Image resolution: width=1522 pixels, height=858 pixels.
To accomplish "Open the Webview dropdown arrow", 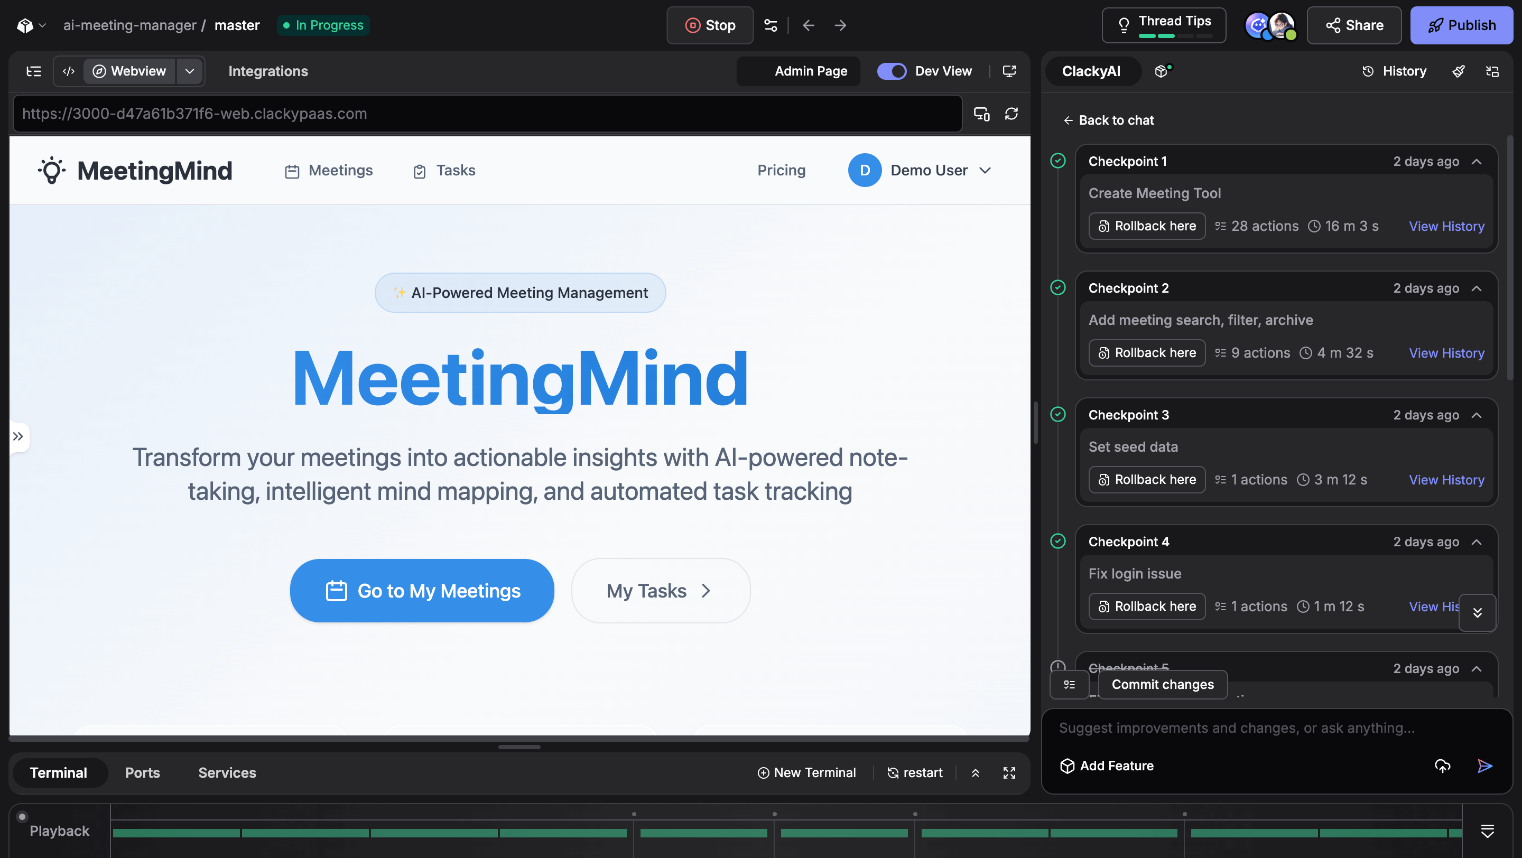I will [x=190, y=71].
